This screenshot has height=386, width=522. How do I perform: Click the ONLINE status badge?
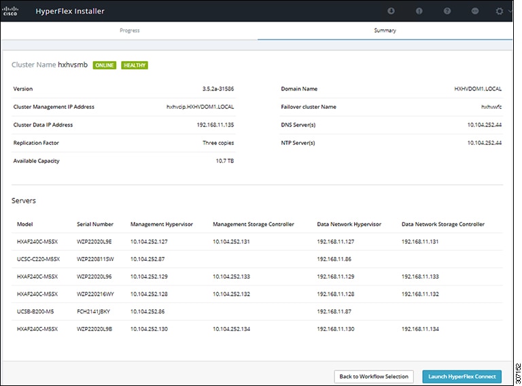(105, 65)
